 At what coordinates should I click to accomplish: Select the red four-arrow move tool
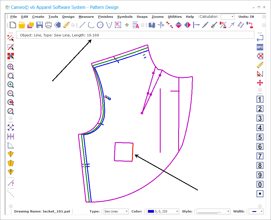(x=260, y=83)
